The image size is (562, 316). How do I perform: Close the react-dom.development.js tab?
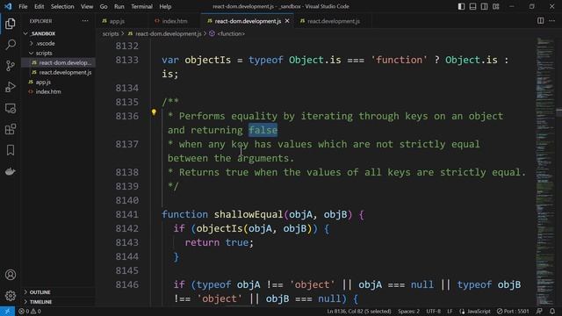point(287,21)
